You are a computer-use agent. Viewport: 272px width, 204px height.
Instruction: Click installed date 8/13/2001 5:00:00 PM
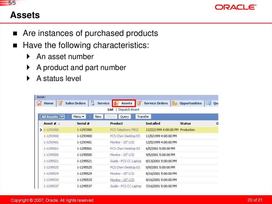point(161,161)
